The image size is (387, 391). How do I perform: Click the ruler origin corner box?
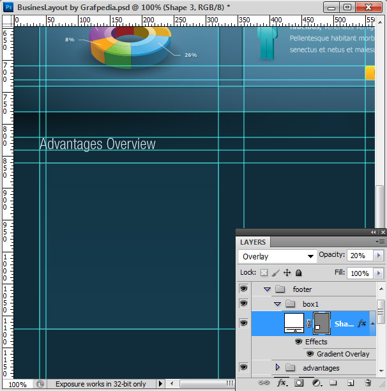[x=8, y=21]
